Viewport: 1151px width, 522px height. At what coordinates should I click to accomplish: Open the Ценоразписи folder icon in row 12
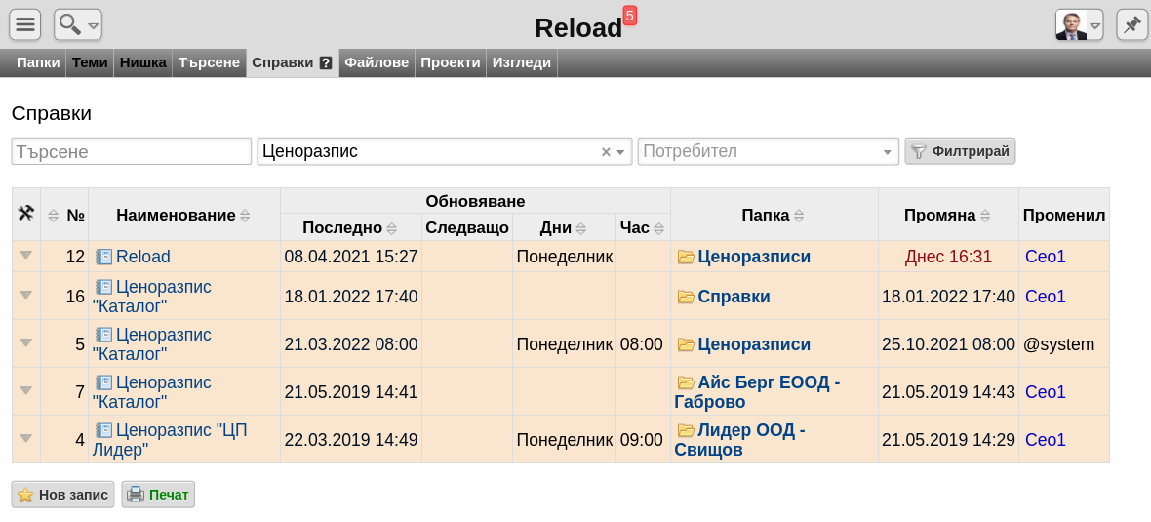(686, 257)
